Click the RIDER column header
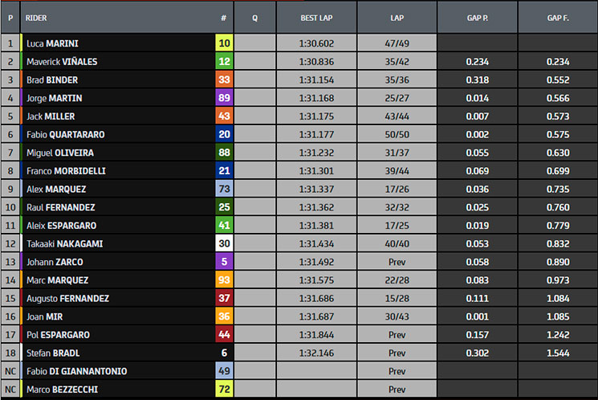 [36, 18]
